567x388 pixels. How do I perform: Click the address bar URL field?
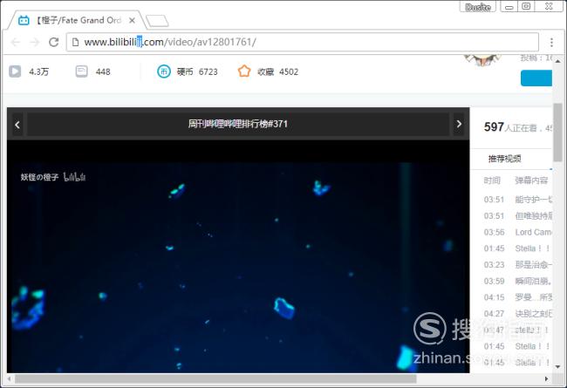pyautogui.click(x=303, y=43)
